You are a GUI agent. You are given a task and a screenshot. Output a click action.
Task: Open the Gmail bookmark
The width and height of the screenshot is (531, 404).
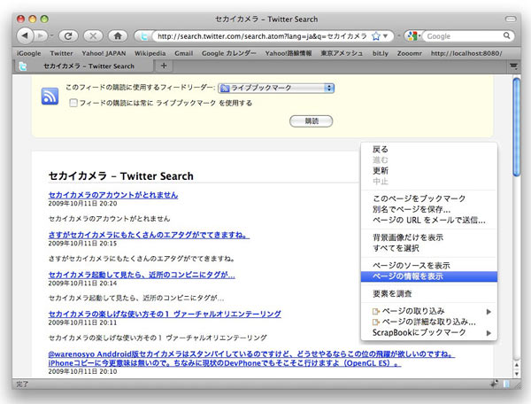pyautogui.click(x=183, y=53)
